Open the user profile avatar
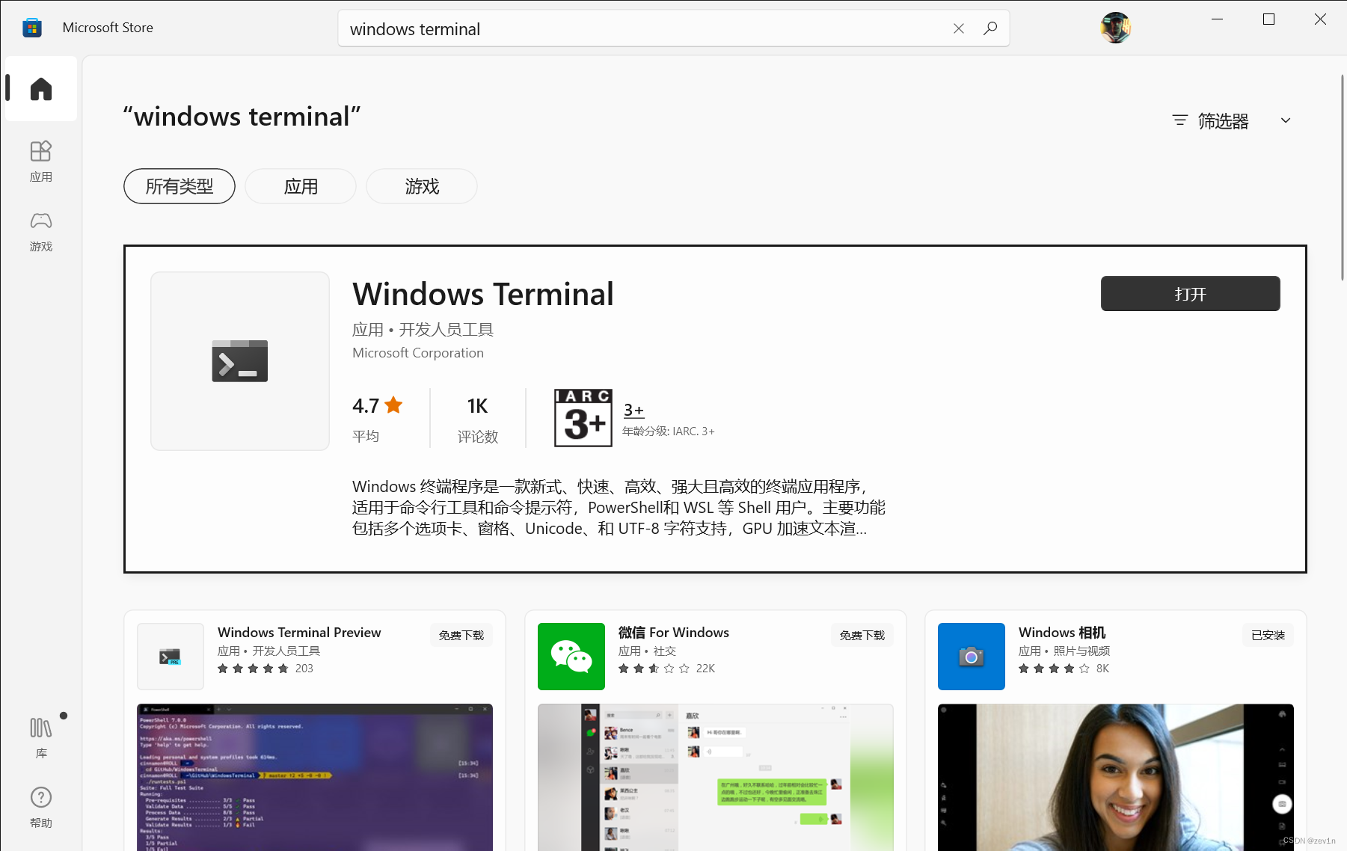1347x851 pixels. (1115, 28)
